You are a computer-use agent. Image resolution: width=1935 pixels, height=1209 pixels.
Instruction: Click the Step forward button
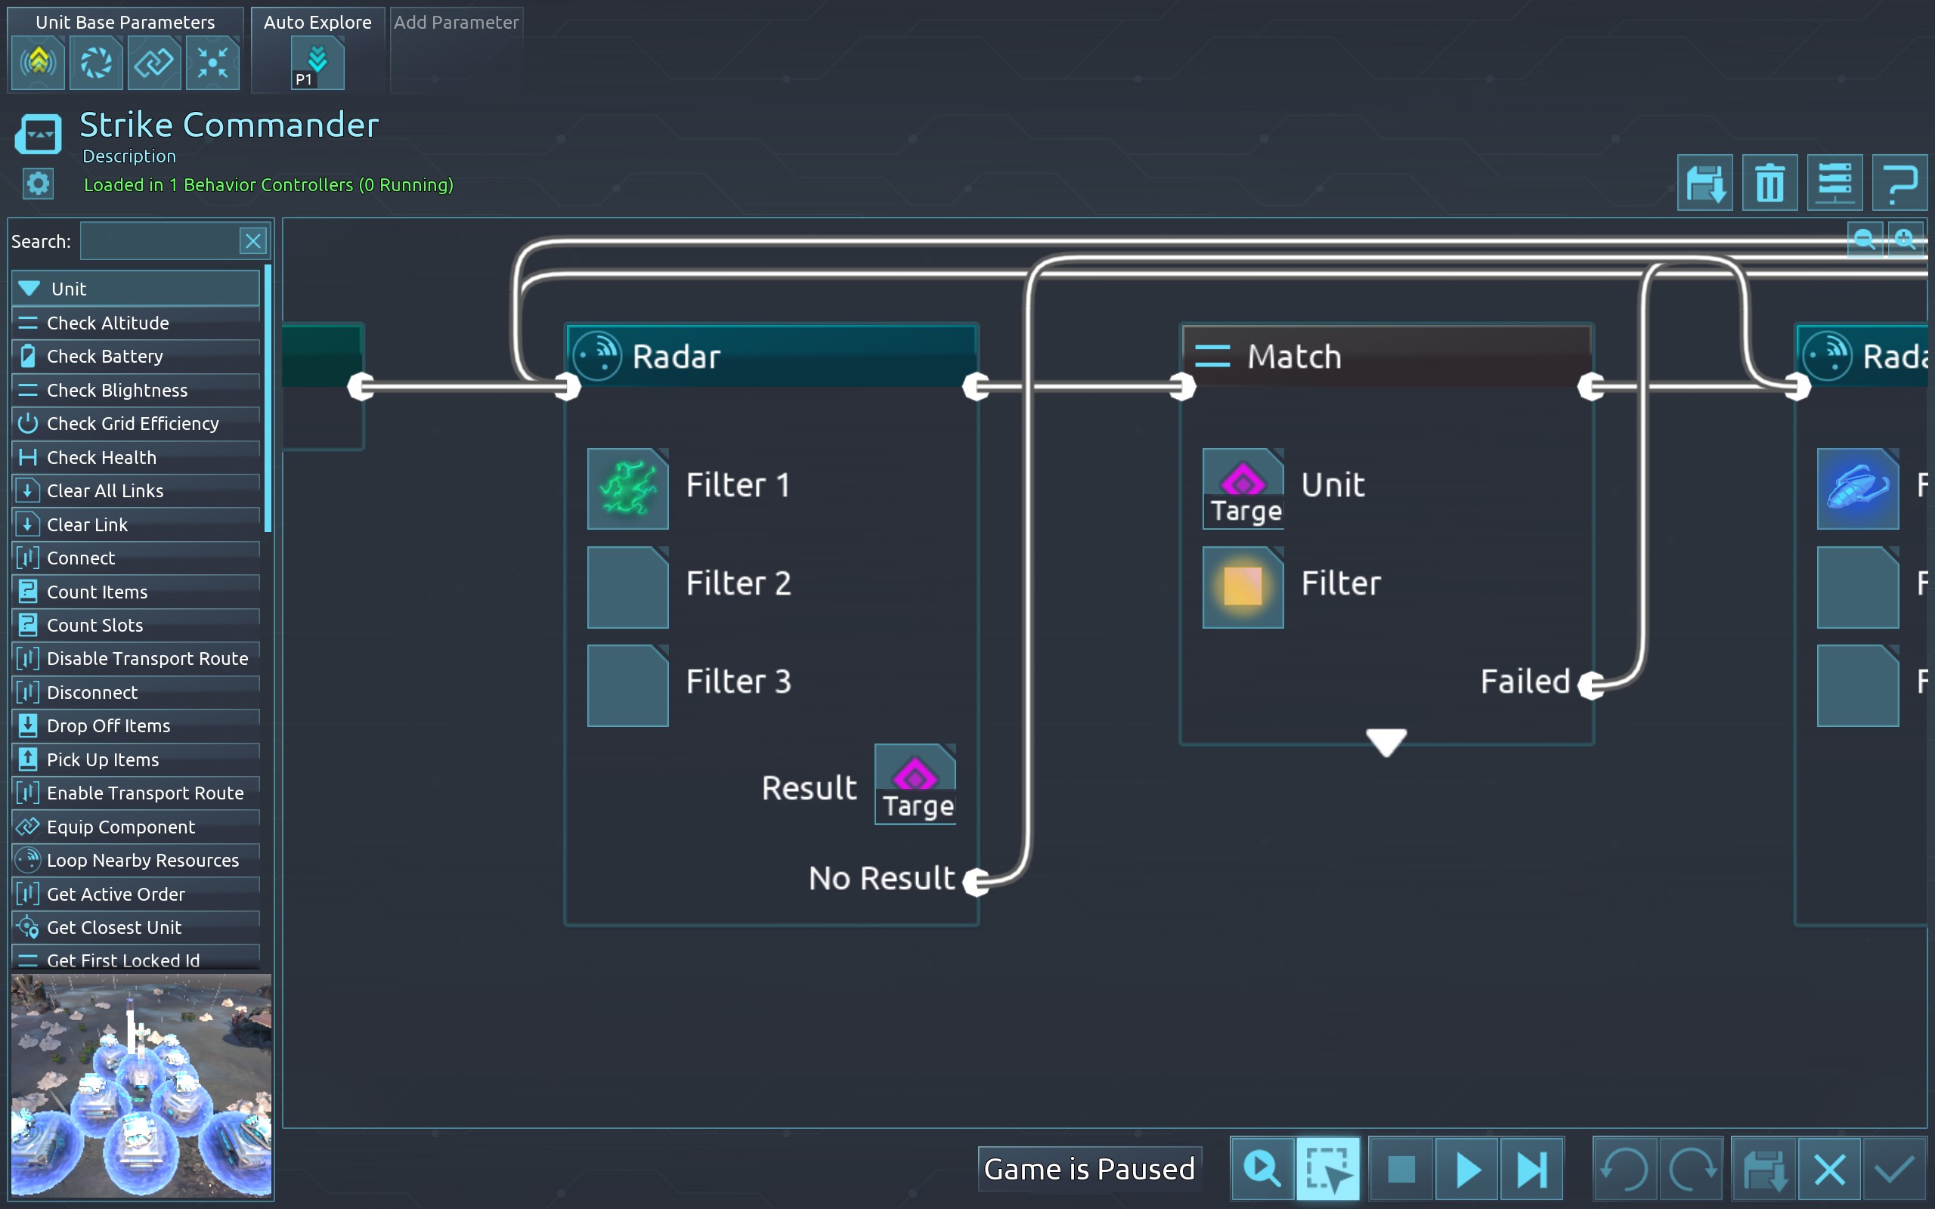(x=1532, y=1169)
